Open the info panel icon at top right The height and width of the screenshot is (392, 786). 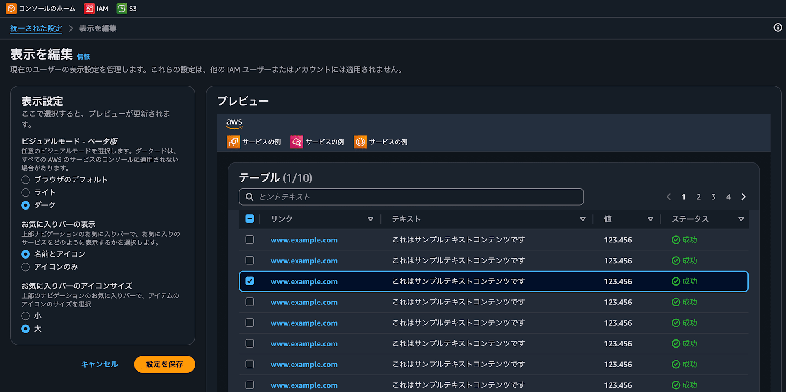click(778, 28)
